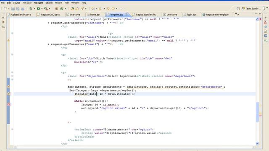Collapse the fold at the email paragraph

pos(12,33)
